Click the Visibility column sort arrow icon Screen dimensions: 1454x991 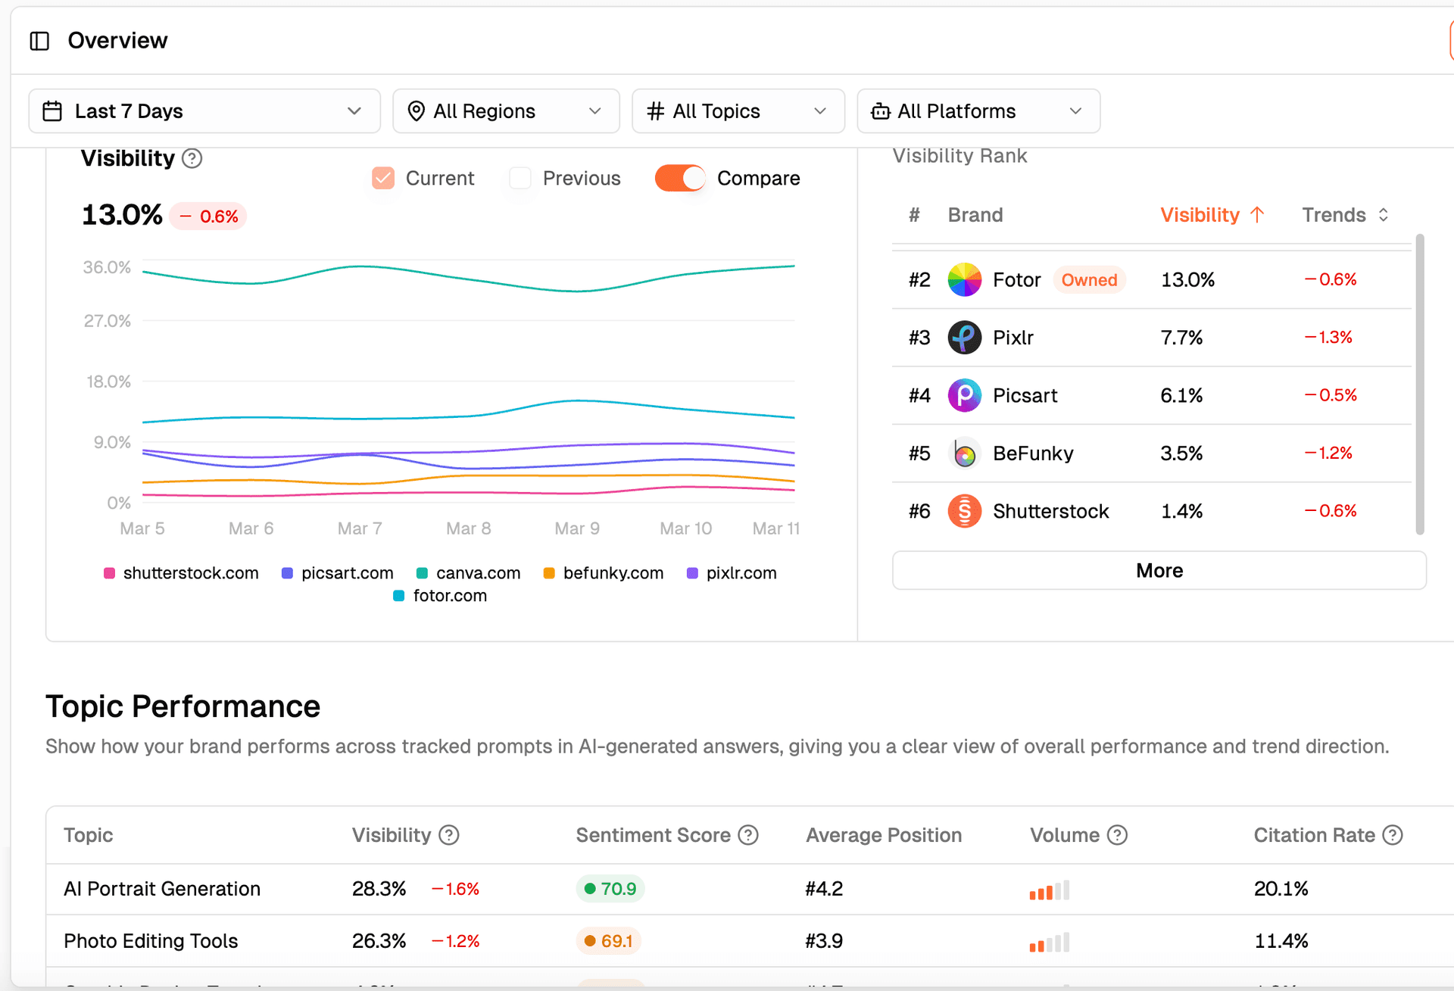click(x=1258, y=215)
